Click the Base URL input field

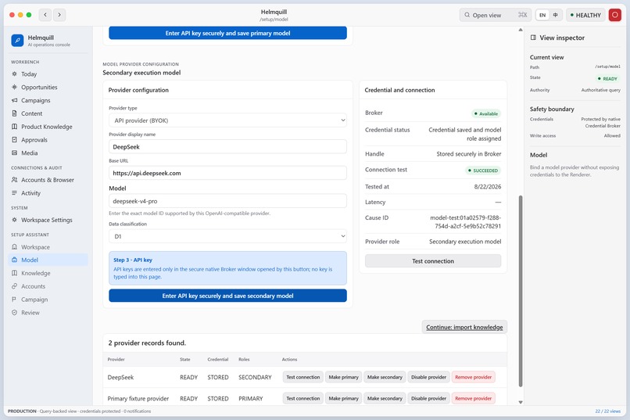(227, 173)
